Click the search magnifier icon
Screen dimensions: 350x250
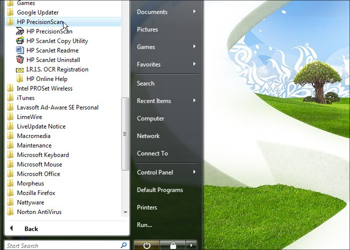click(x=123, y=245)
